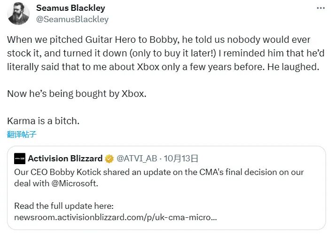Open the newsroom.activisionblizzard.com link
Screen dimensions: 334x238
pyautogui.click(x=116, y=218)
